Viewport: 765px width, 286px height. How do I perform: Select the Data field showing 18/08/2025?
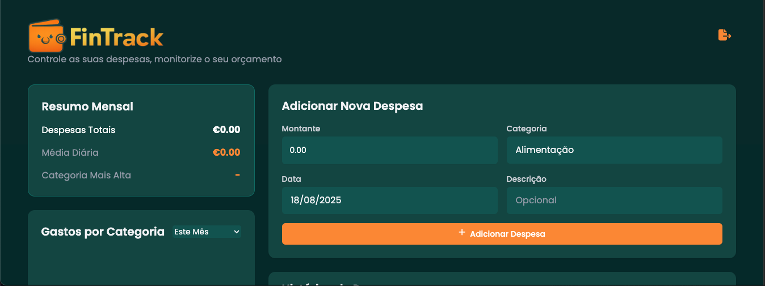tap(389, 200)
